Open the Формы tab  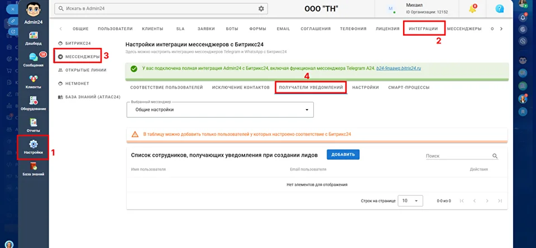point(258,29)
